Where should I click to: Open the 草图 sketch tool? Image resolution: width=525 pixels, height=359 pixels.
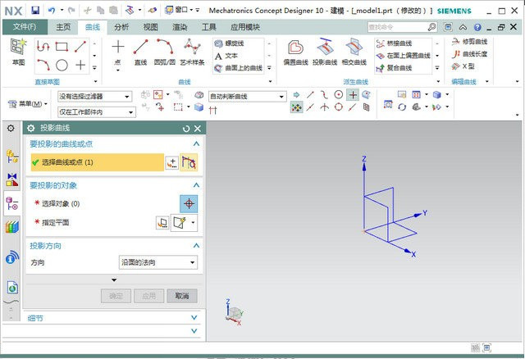pos(18,51)
